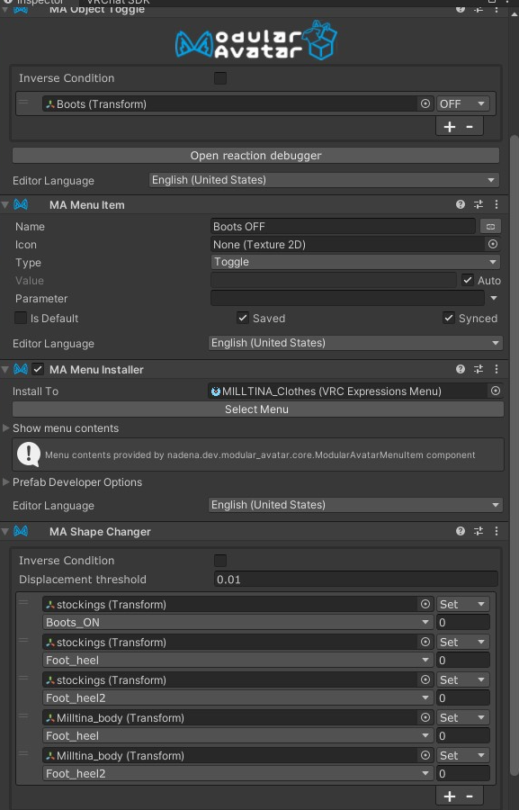Disable MA Menu Installer component checkbox
The image size is (519, 810).
point(38,369)
